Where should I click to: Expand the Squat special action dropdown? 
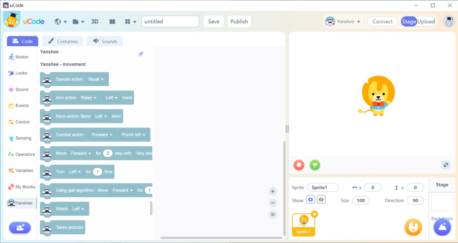[x=96, y=79]
